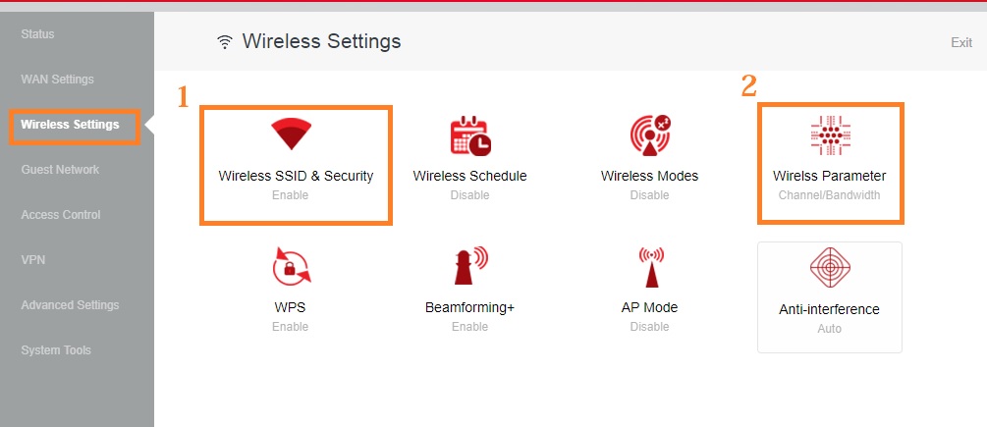Image resolution: width=987 pixels, height=427 pixels.
Task: Click the Wireless Schedule text label
Action: coord(469,177)
